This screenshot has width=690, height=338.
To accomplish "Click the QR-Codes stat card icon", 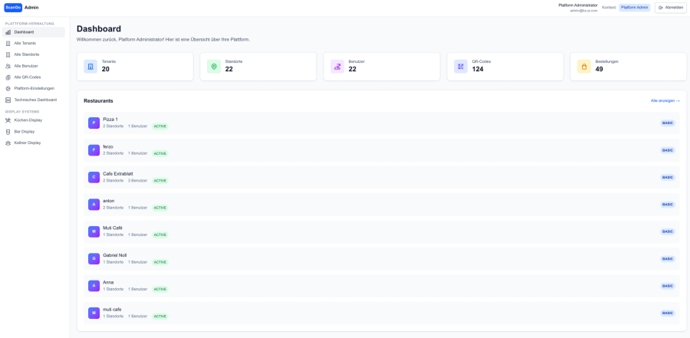I will click(x=461, y=67).
